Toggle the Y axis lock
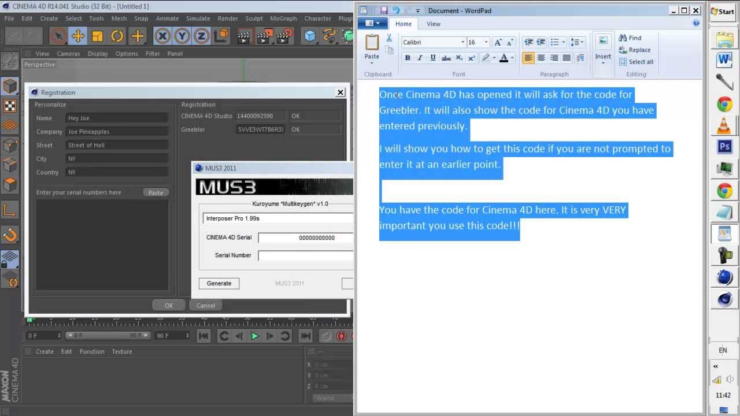 tap(182, 36)
